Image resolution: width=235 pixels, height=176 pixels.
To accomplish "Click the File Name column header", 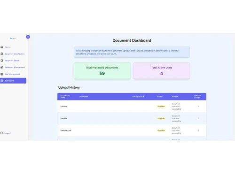I will pos(84,97).
